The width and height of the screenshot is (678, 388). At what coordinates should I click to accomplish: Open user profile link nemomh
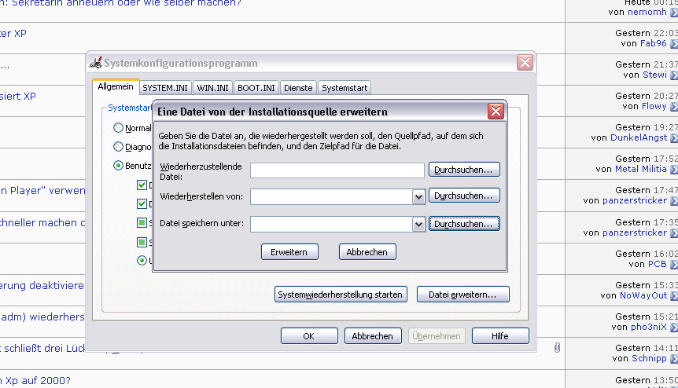click(x=647, y=12)
